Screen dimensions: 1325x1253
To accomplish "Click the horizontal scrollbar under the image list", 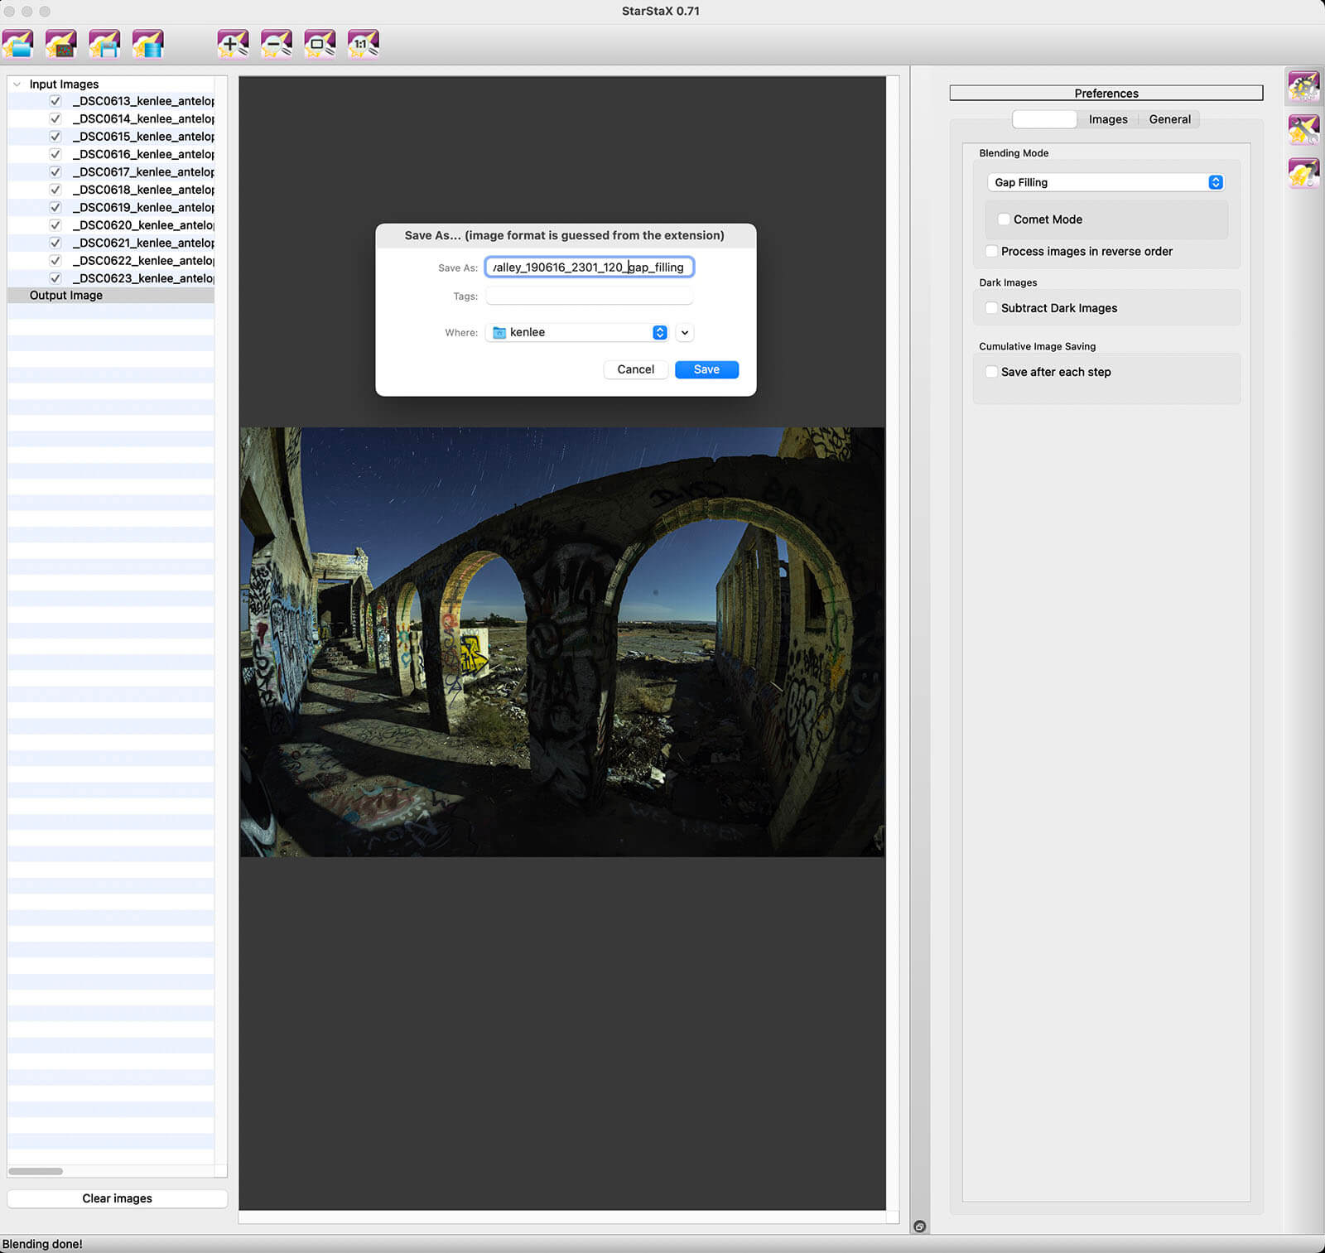I will point(36,1171).
